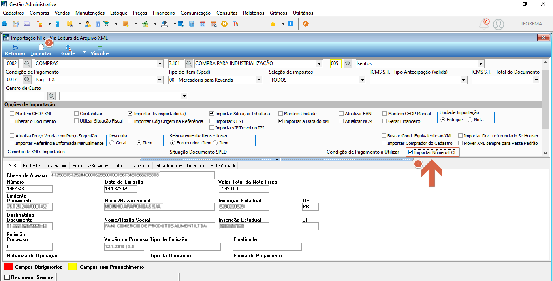Screen dimensions: 553x281
Task: Click the notification bell icon
Action: (484, 24)
